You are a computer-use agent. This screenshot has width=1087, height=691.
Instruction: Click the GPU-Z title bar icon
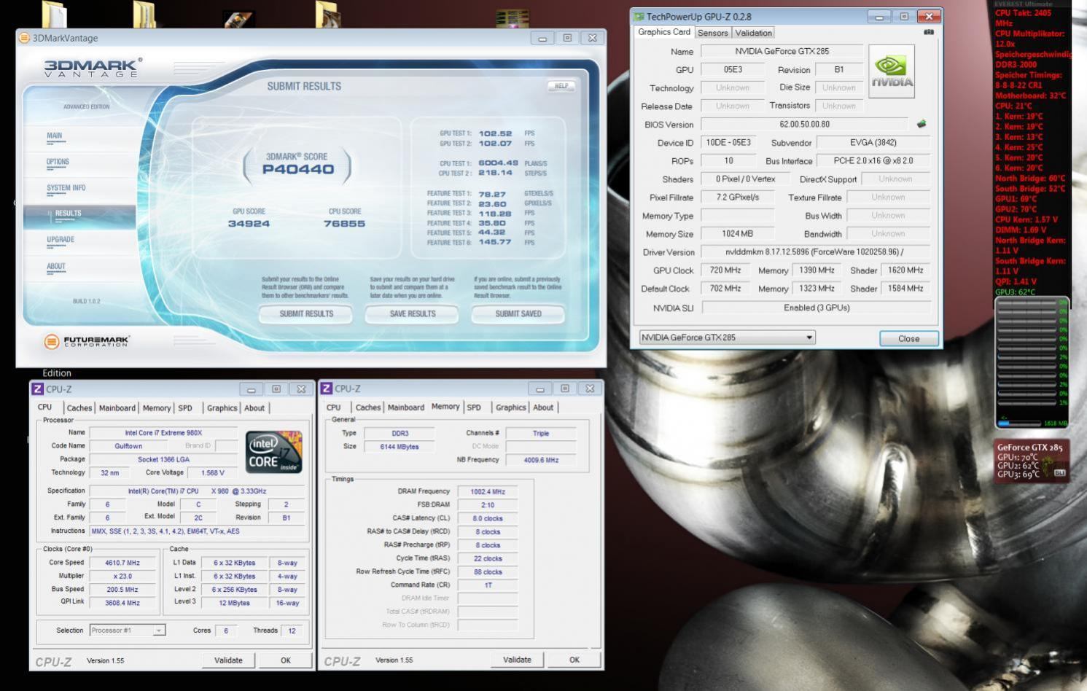(639, 16)
